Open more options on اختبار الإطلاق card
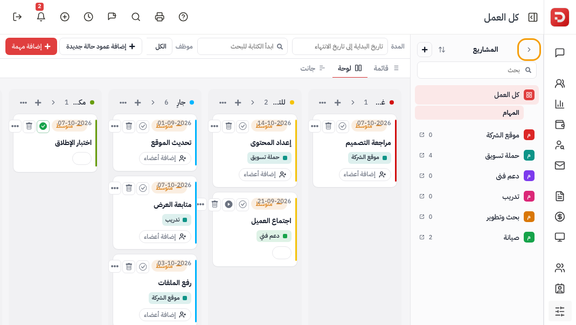The image size is (576, 325). pyautogui.click(x=15, y=126)
